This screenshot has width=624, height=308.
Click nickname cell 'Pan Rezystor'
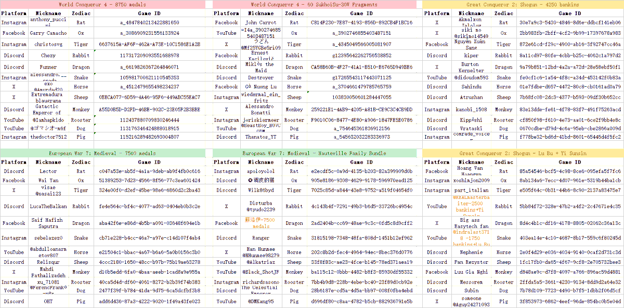(x=471, y=262)
